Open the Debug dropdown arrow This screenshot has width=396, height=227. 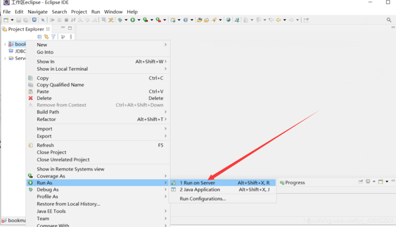(x=126, y=20)
